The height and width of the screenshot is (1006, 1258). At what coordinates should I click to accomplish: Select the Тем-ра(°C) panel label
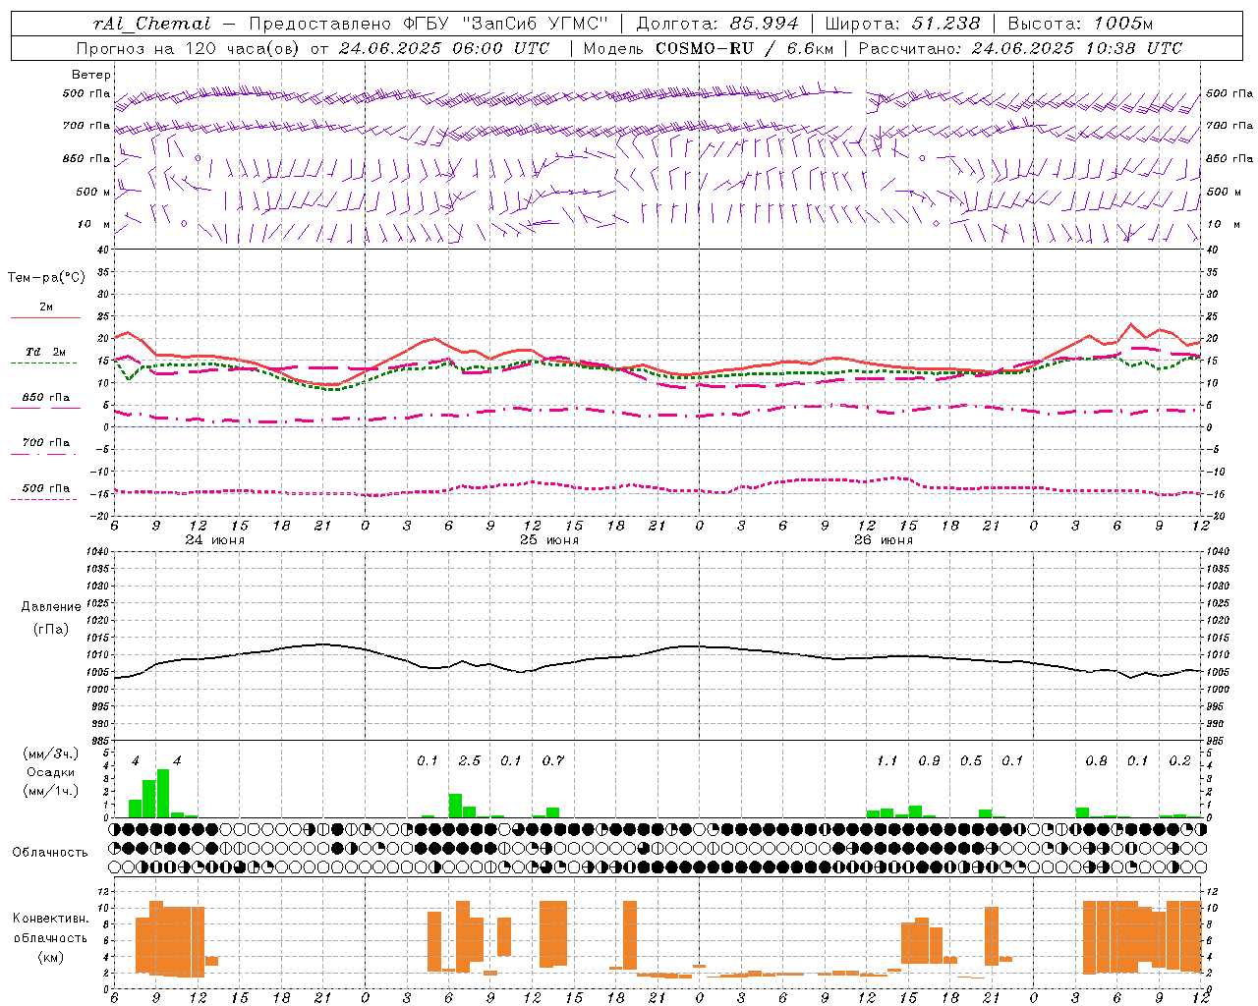(x=46, y=278)
